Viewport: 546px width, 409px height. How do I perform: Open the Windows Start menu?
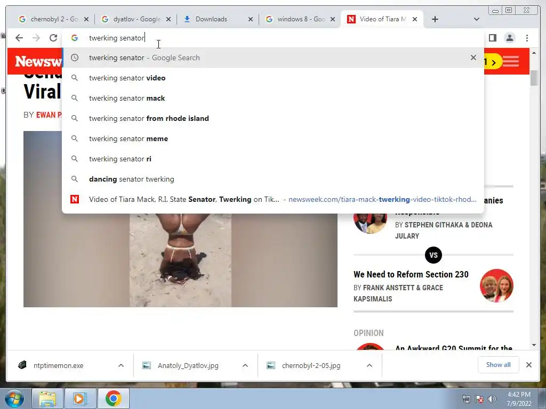pos(14,398)
